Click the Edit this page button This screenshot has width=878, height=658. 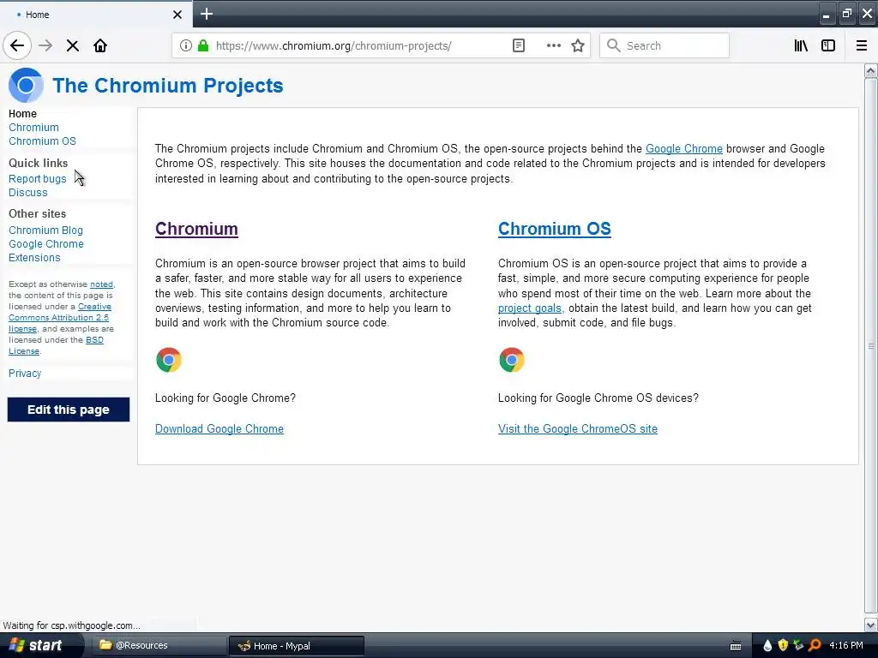coord(69,410)
